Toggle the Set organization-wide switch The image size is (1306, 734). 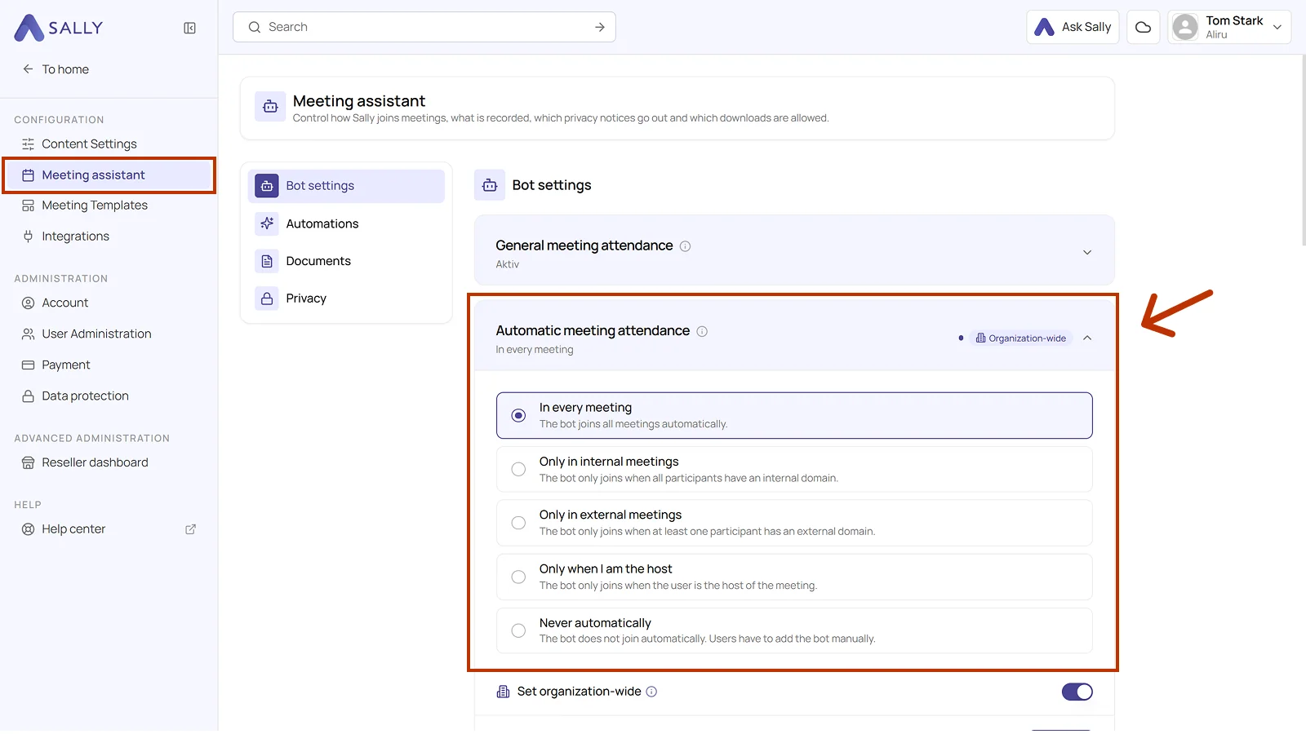pyautogui.click(x=1077, y=692)
